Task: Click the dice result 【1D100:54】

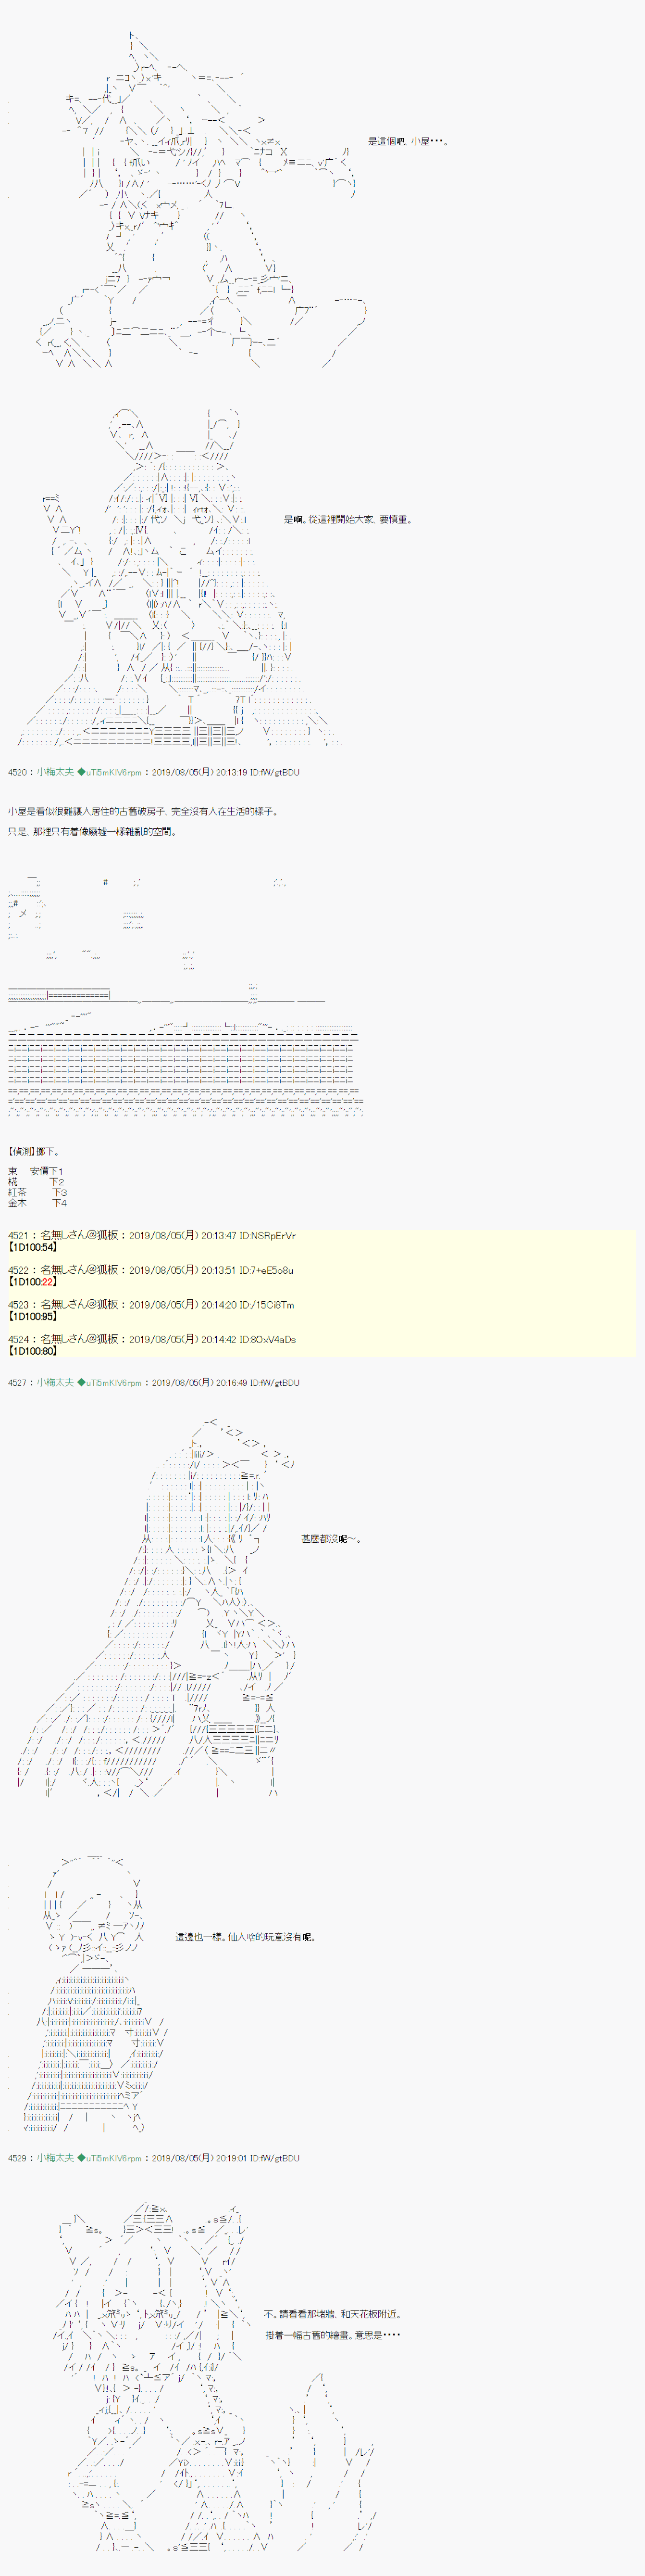Action: click(x=33, y=1247)
